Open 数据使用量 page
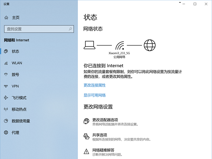The width and height of the screenshot is (212, 159). coord(21,121)
